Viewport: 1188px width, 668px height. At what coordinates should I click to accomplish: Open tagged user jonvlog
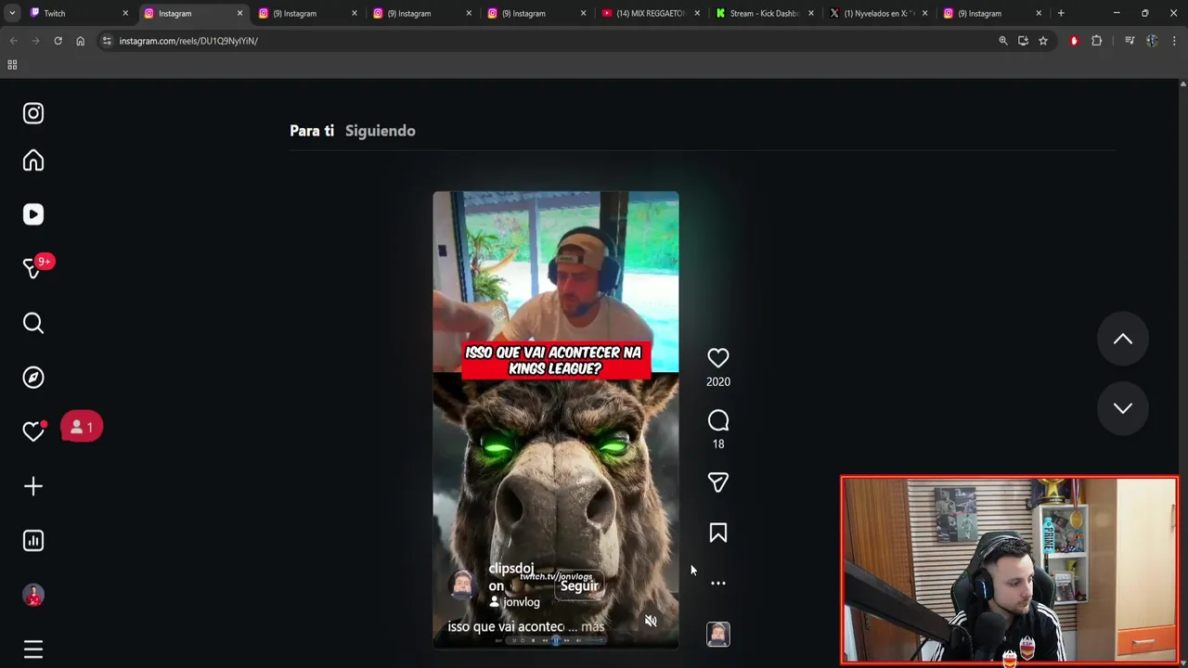click(x=515, y=602)
